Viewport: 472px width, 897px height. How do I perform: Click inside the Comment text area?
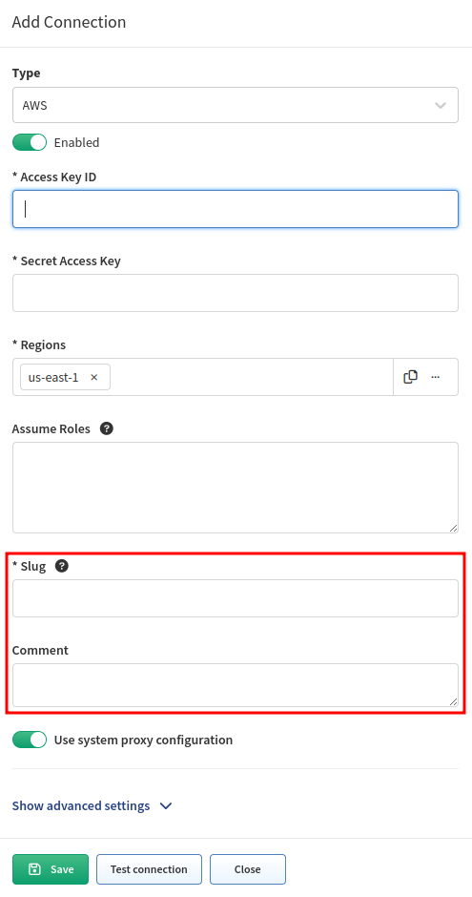[236, 685]
